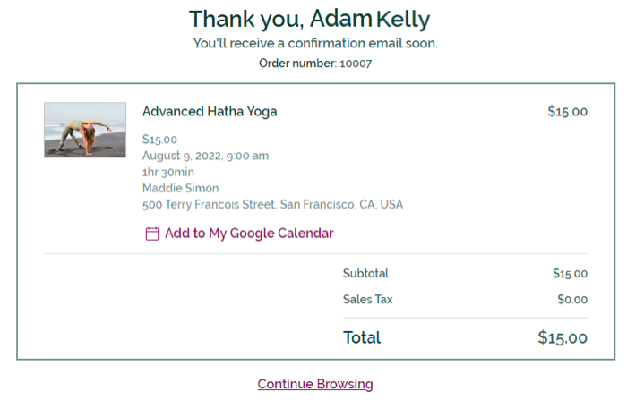The width and height of the screenshot is (627, 400).
Task: Select the Sales Tax label
Action: pos(368,299)
